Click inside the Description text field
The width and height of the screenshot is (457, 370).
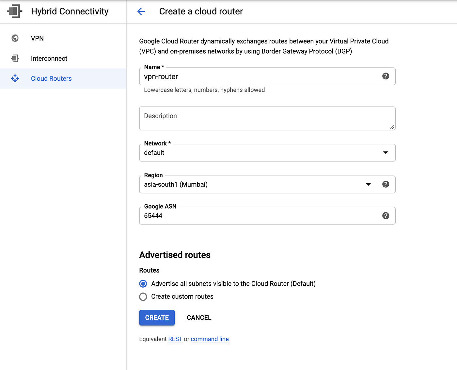pos(267,118)
